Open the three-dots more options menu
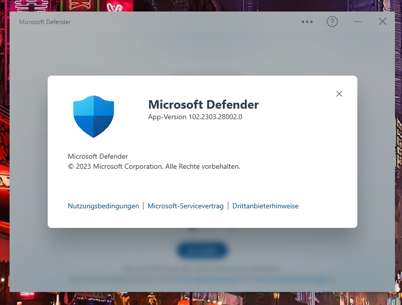The width and height of the screenshot is (402, 305). [x=307, y=22]
